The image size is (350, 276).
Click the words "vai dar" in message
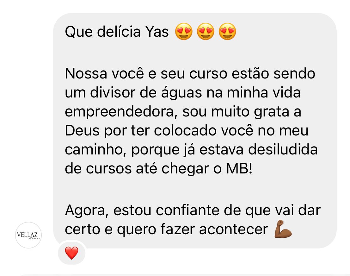click(x=298, y=210)
